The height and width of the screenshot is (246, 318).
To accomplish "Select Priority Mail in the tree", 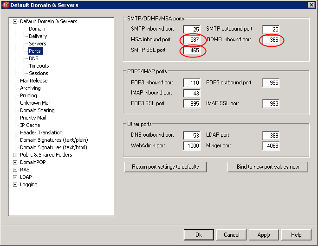I will pos(33,118).
